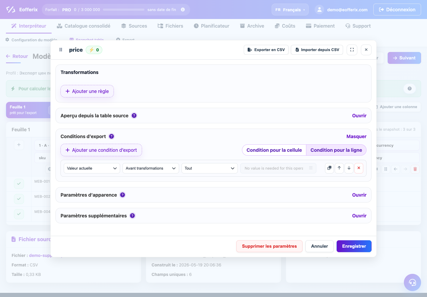Toggle checkbox for row MEB-002
The image size is (427, 297).
coord(19,198)
